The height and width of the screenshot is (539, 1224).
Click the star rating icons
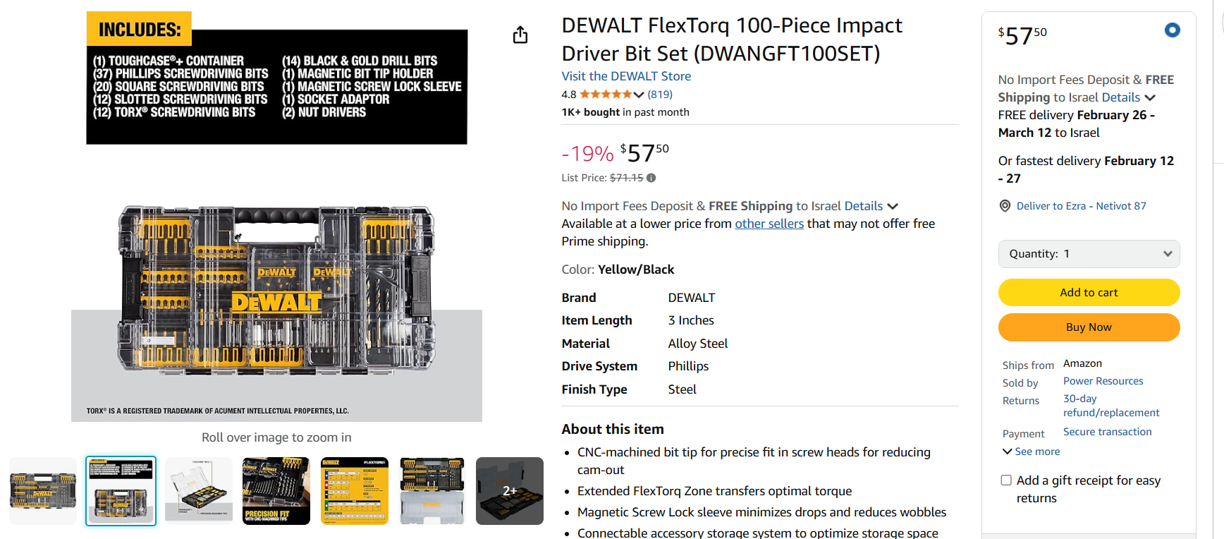605,95
